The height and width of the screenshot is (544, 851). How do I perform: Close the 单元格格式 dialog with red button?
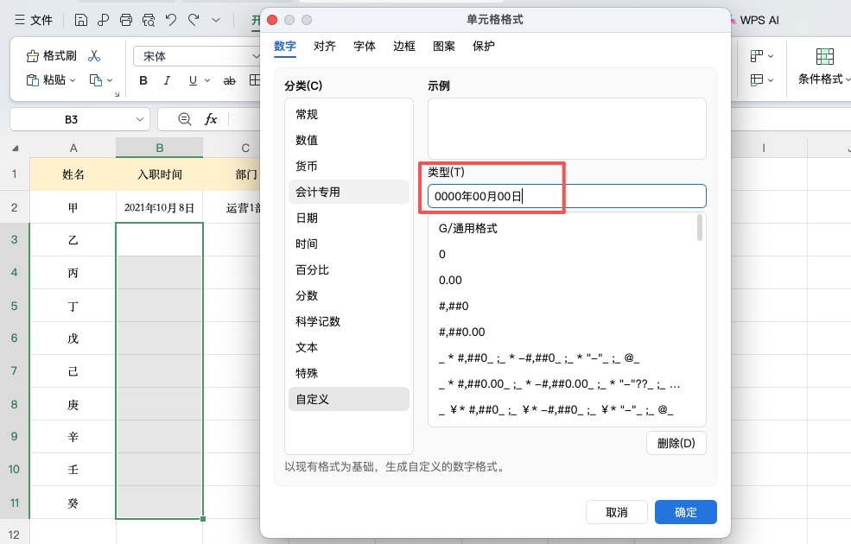272,20
